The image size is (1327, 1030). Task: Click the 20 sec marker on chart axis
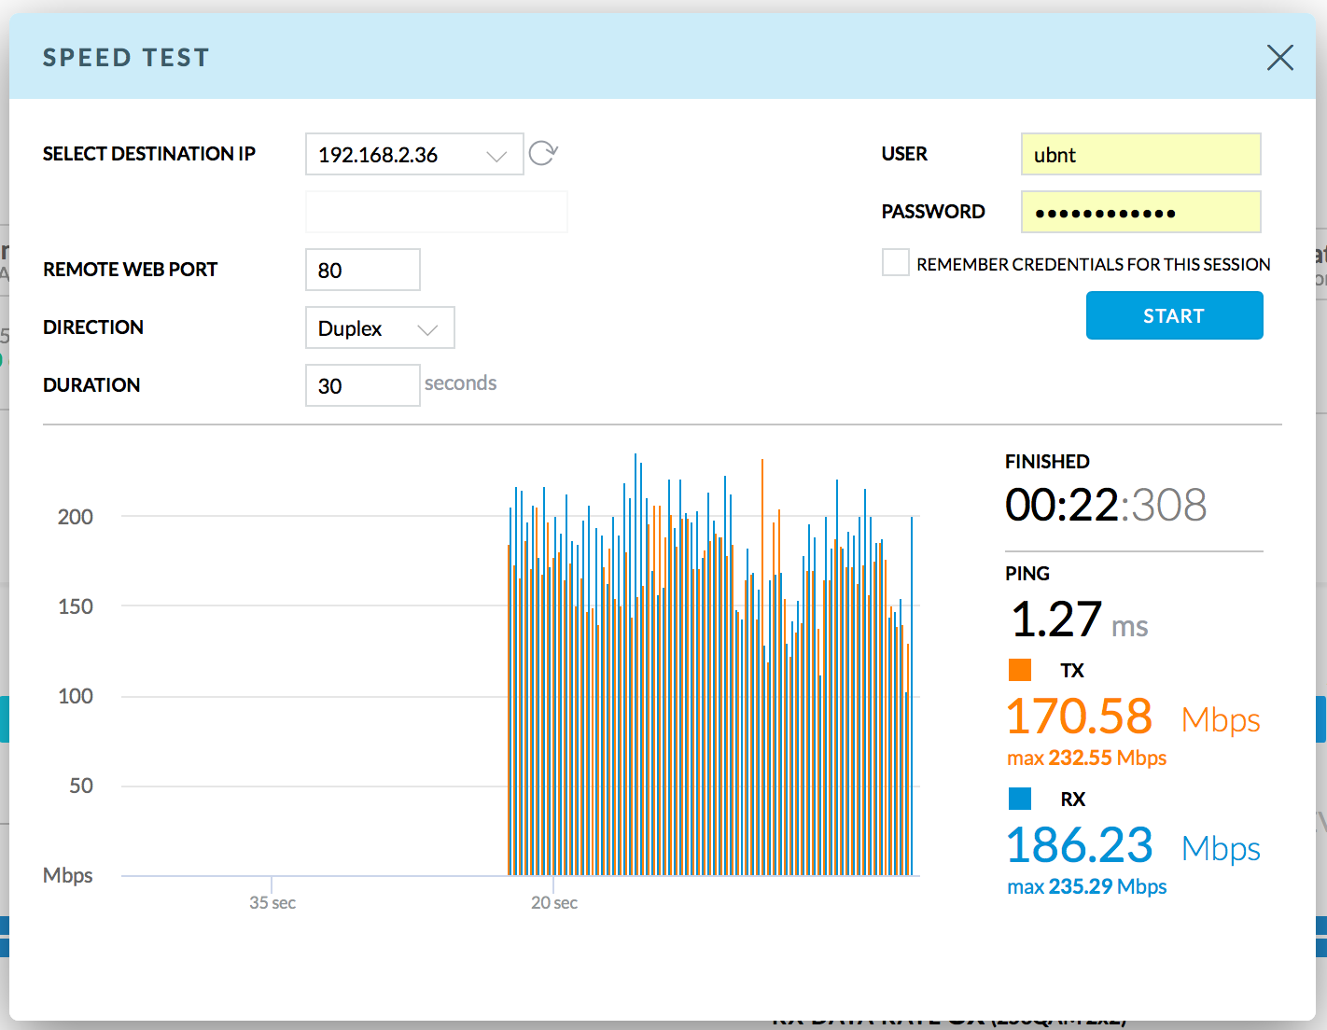click(554, 902)
